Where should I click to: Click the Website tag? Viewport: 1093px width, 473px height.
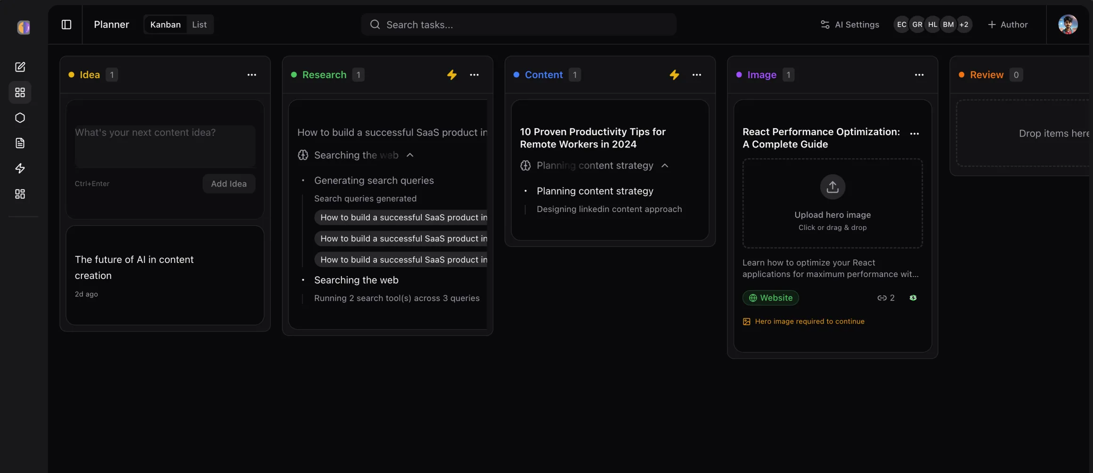click(x=770, y=298)
